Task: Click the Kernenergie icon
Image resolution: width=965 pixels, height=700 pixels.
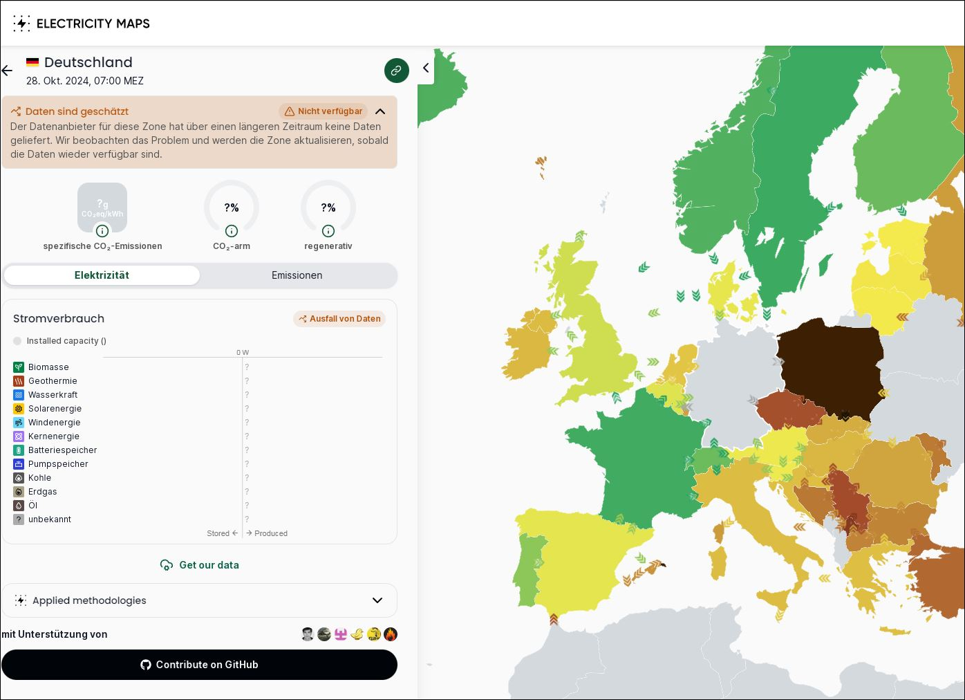Action: click(x=19, y=436)
